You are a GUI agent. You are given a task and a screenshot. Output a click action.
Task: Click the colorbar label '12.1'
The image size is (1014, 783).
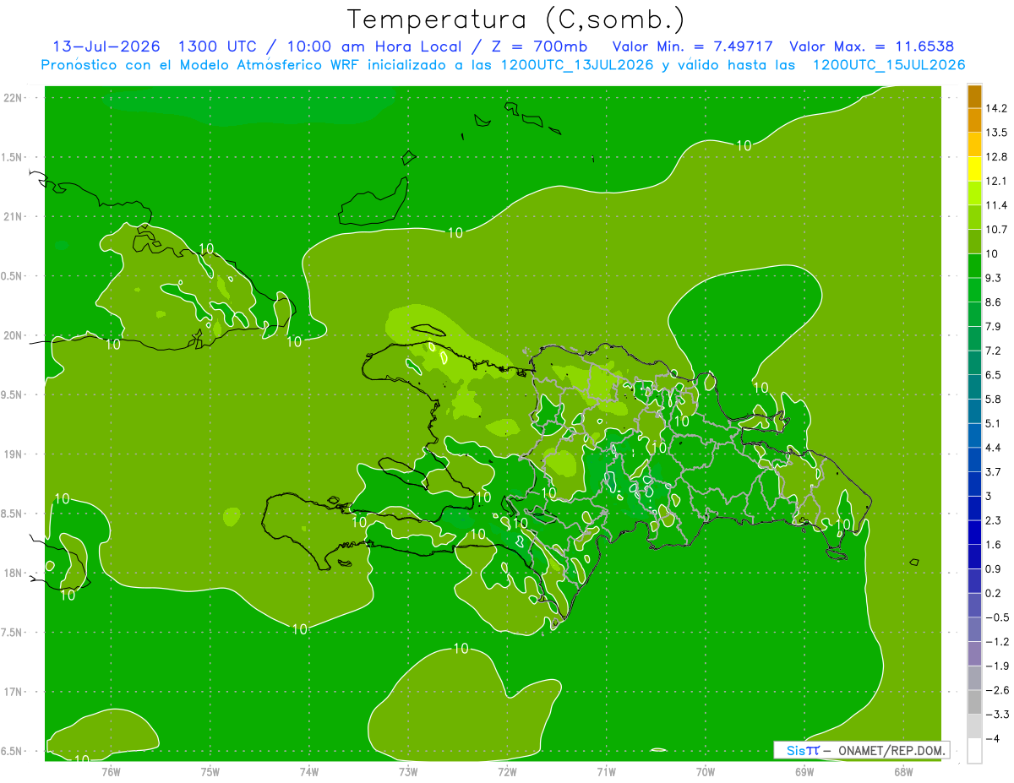[x=997, y=181]
